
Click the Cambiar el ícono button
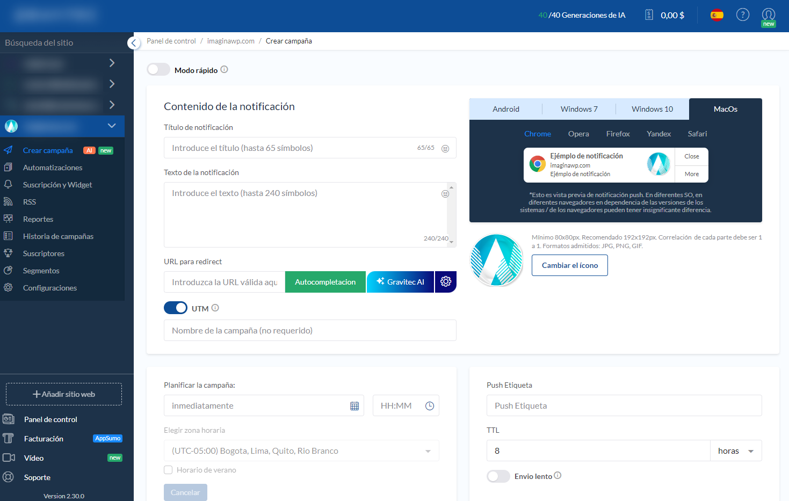point(569,265)
